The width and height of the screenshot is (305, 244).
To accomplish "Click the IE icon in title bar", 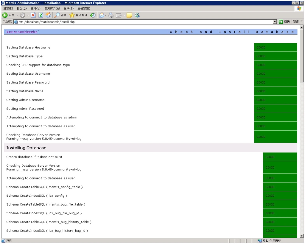I will pos(3,3).
